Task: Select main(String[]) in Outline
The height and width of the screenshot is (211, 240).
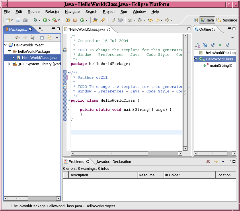Action: click(x=221, y=65)
